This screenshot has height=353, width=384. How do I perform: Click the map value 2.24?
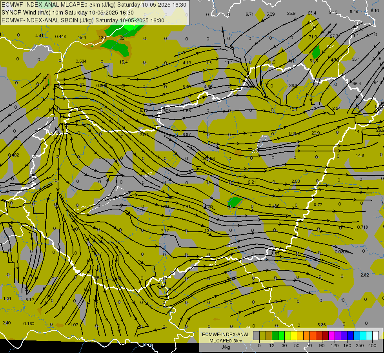pos(337,108)
